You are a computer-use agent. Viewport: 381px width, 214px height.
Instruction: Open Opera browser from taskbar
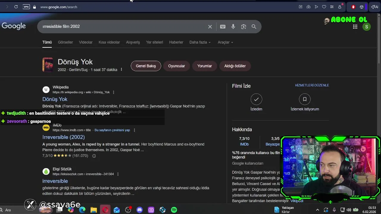click(x=105, y=210)
